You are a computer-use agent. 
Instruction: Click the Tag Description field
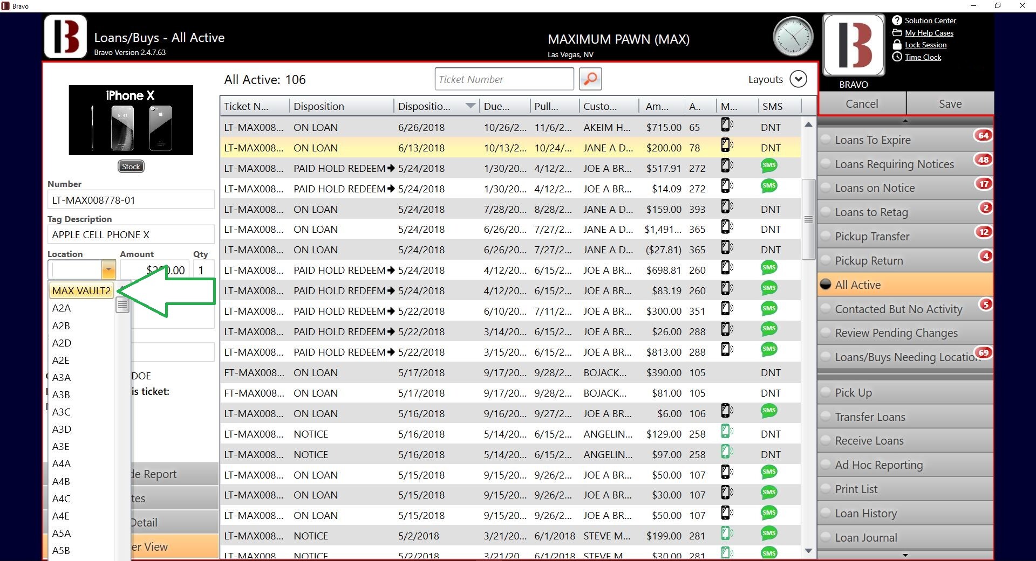131,234
